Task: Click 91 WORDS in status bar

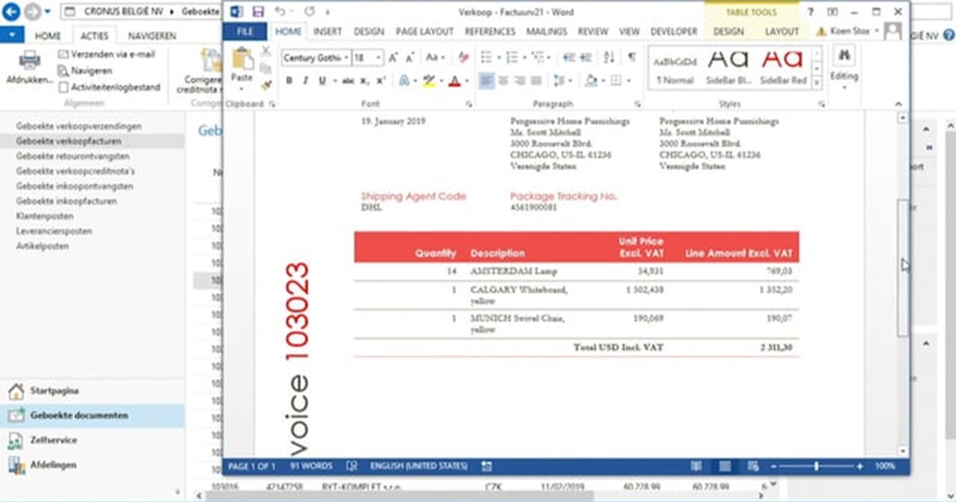Action: [x=311, y=466]
